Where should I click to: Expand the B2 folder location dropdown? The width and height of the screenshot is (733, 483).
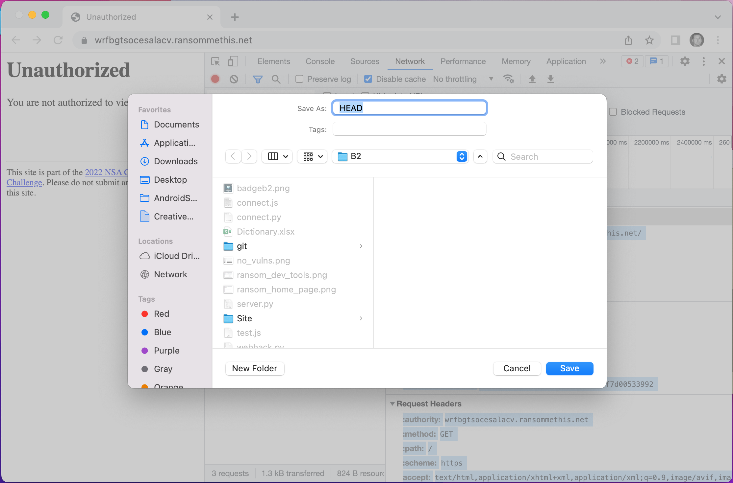click(x=462, y=156)
